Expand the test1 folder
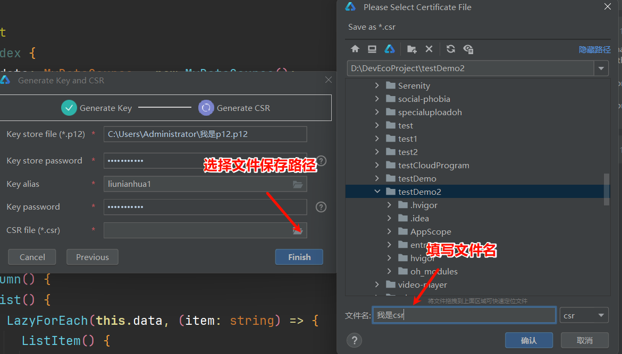The width and height of the screenshot is (622, 354). click(x=377, y=139)
